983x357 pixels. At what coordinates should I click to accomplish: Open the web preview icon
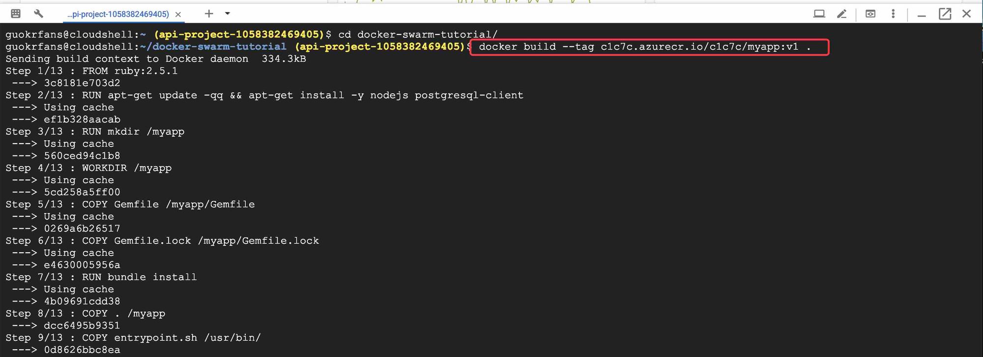pos(870,14)
